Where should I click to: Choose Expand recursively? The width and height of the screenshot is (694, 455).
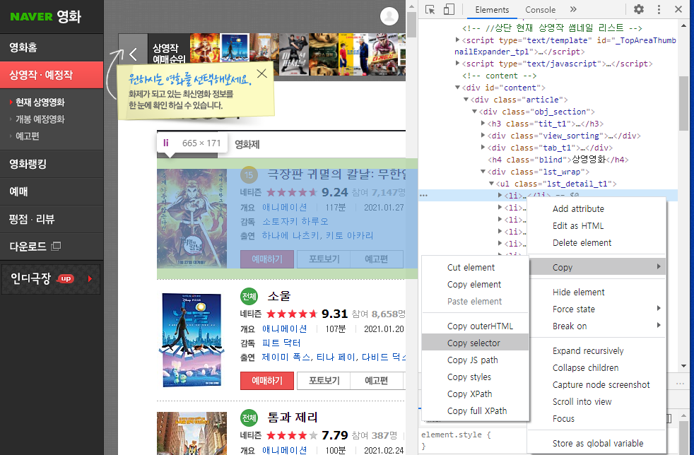tap(596, 351)
